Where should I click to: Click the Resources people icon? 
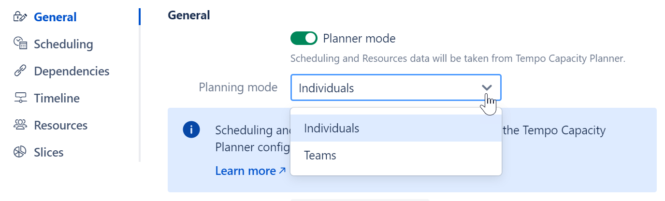pos(20,125)
